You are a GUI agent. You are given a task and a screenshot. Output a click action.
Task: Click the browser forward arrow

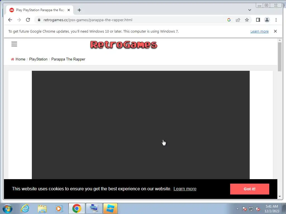tap(19, 20)
